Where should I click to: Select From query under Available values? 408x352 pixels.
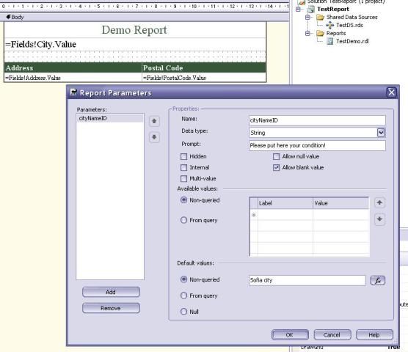183,220
